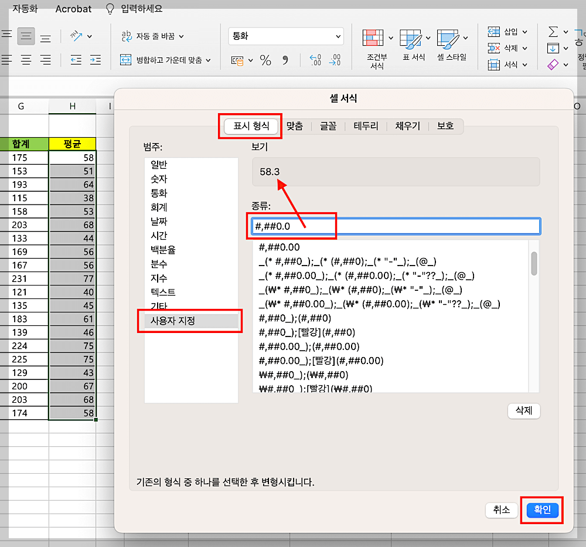Select the 병합하고 가운데 맞춤 merge icon
The image size is (586, 547).
point(124,58)
